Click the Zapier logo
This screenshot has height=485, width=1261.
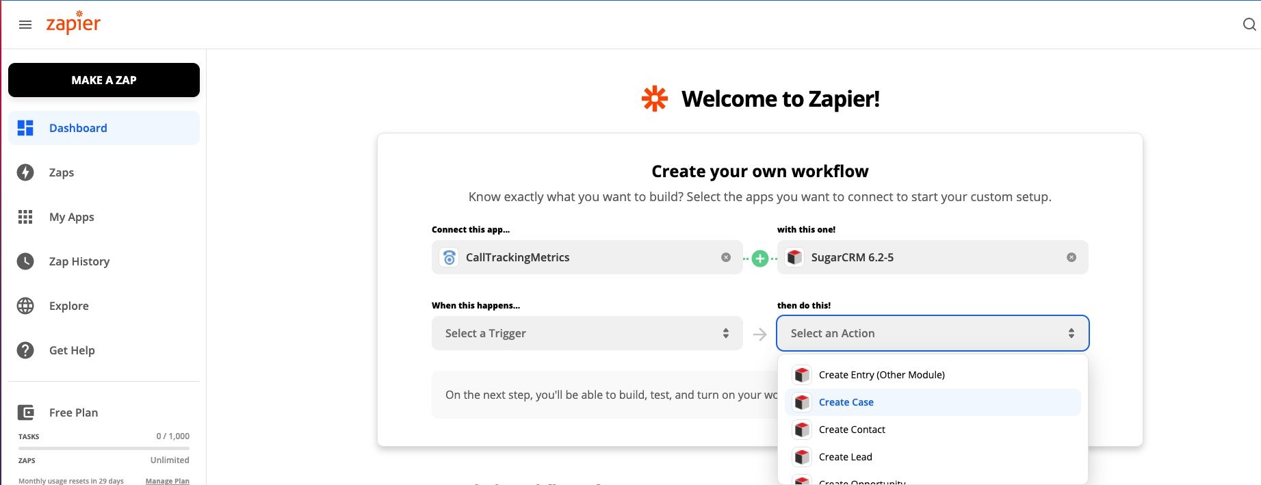(73, 23)
